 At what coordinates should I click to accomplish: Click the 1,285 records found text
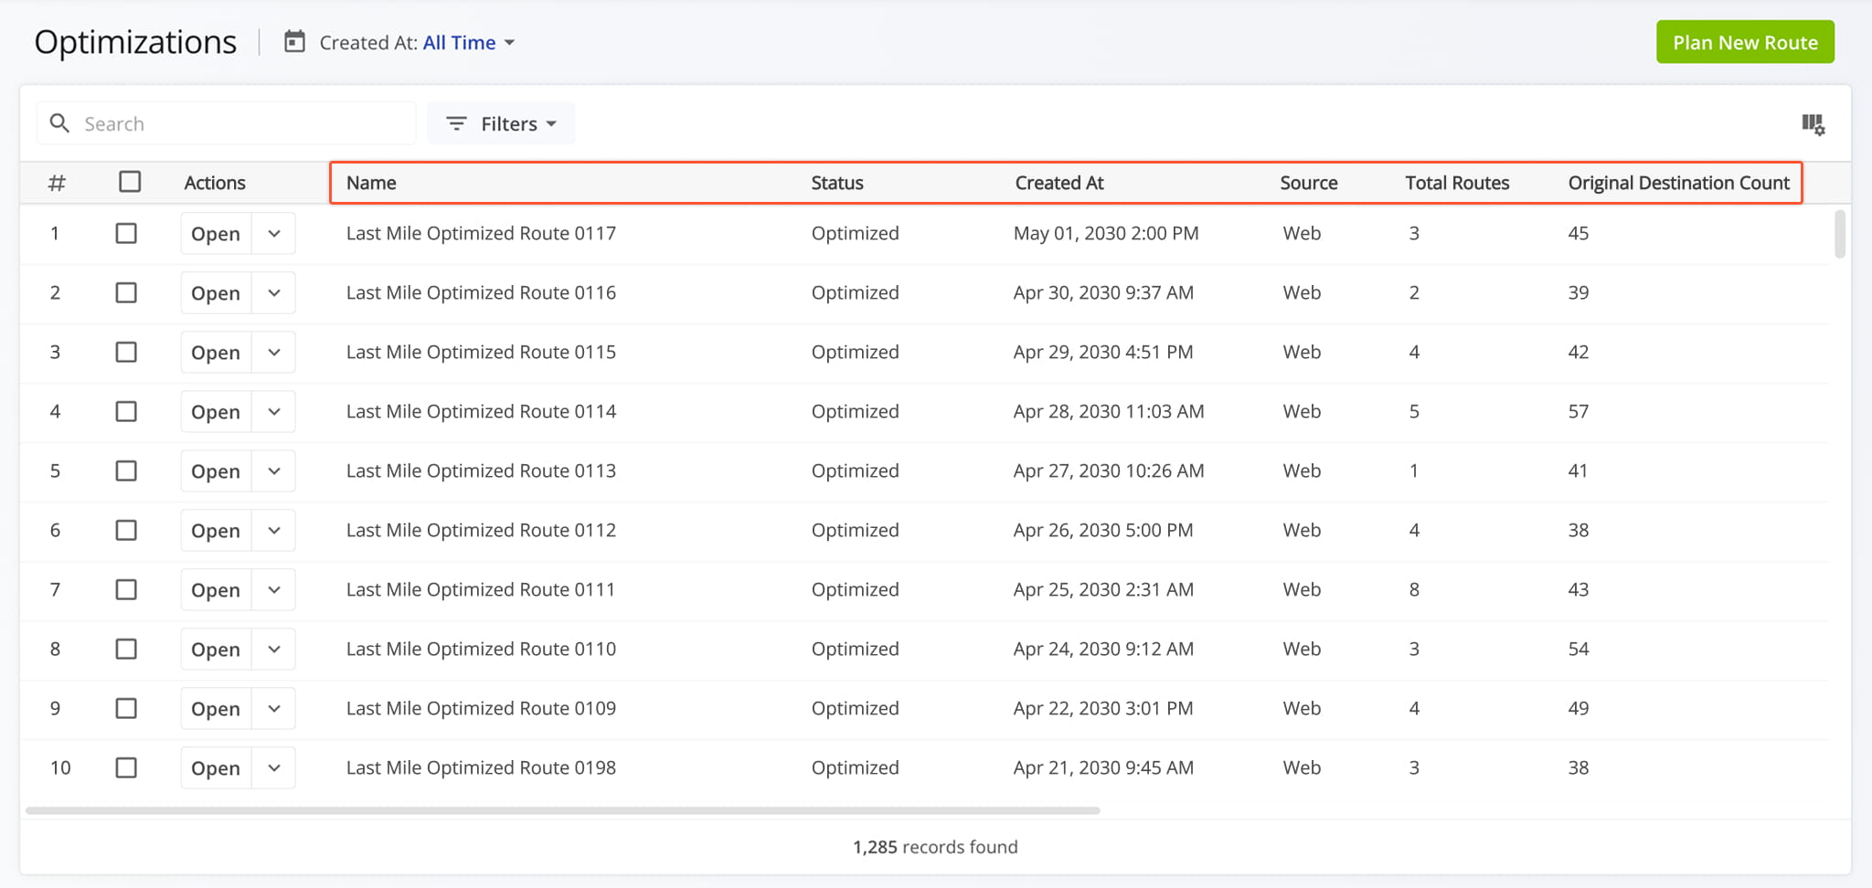(x=935, y=847)
